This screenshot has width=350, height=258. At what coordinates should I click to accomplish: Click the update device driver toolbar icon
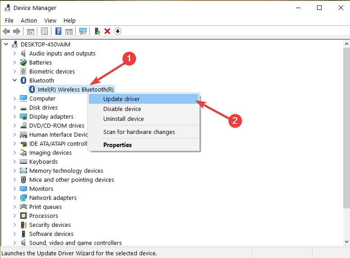pyautogui.click(x=97, y=31)
